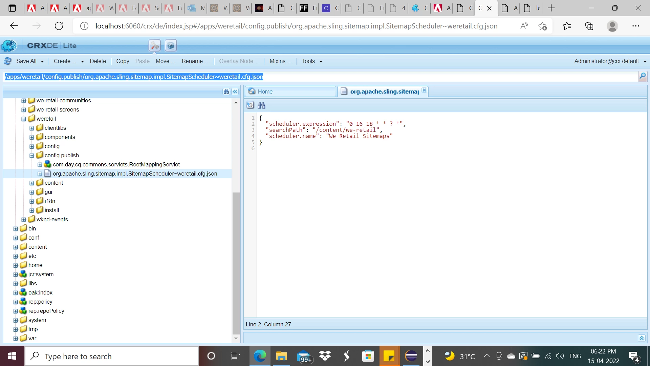The height and width of the screenshot is (366, 650).
Task: Collapse the config.publish folder
Action: pyautogui.click(x=32, y=156)
